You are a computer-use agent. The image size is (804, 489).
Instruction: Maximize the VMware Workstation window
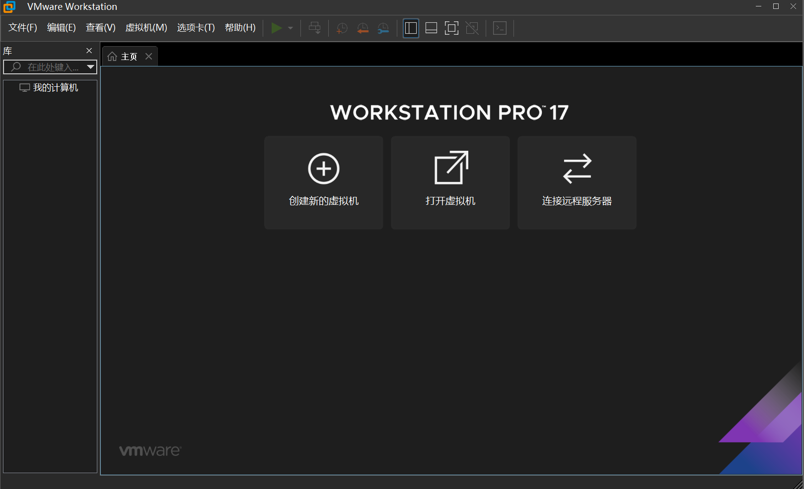point(776,6)
